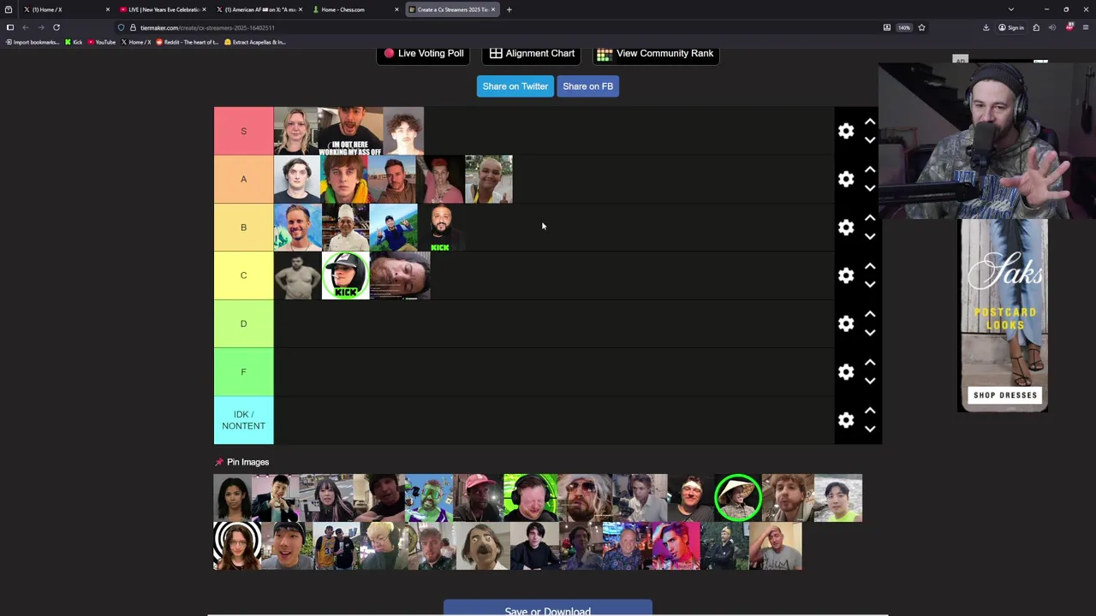
Task: Move F tier row down with arrow
Action: pos(870,382)
